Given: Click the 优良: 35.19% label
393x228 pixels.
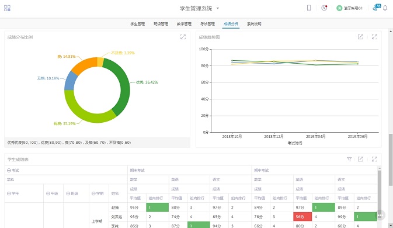Looking at the screenshot, I should (65, 123).
